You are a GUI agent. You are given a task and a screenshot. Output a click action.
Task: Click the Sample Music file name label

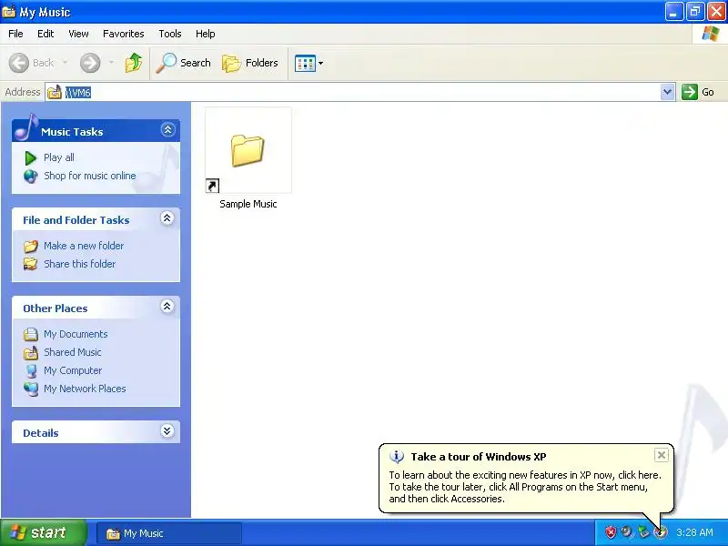[248, 204]
